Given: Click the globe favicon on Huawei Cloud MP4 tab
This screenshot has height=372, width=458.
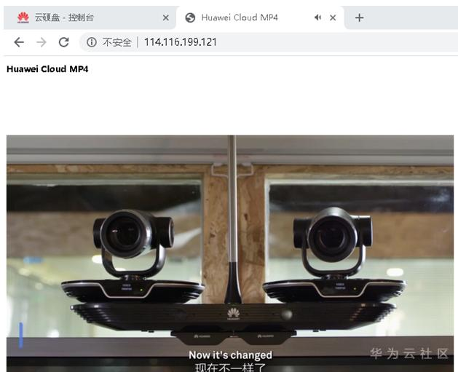Looking at the screenshot, I should click(190, 17).
